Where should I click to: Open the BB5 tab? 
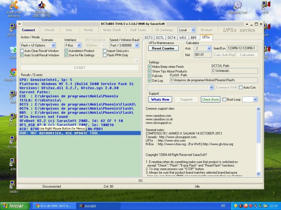point(194,38)
